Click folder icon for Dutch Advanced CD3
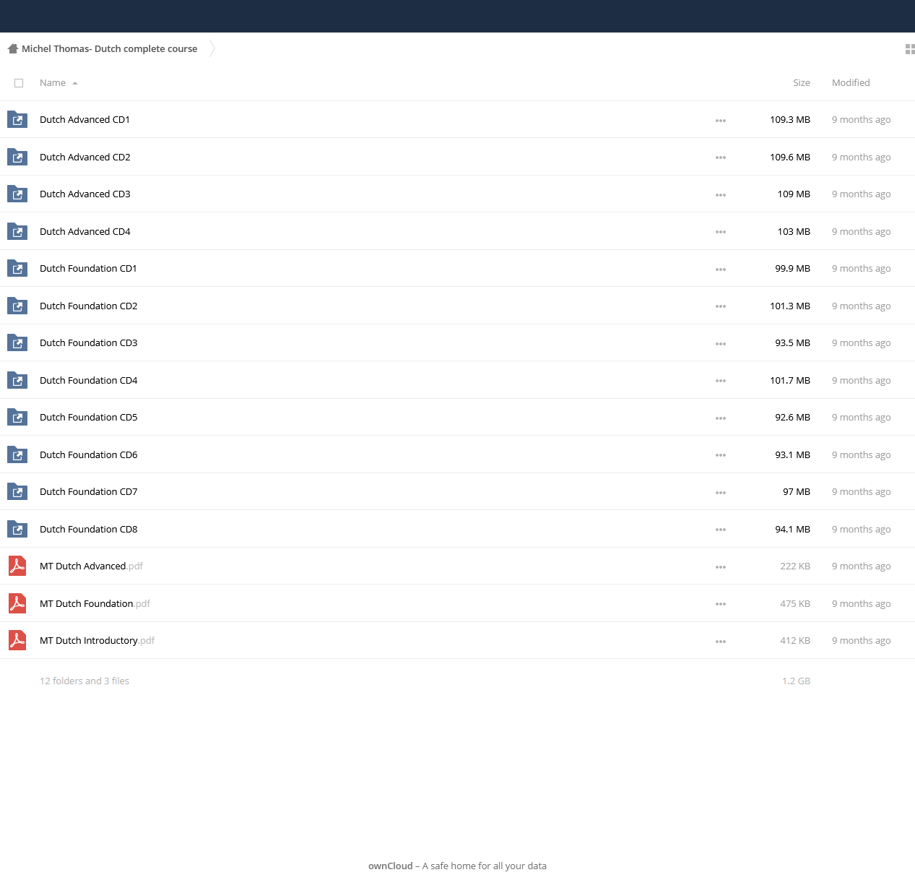The height and width of the screenshot is (888, 915). (17, 194)
